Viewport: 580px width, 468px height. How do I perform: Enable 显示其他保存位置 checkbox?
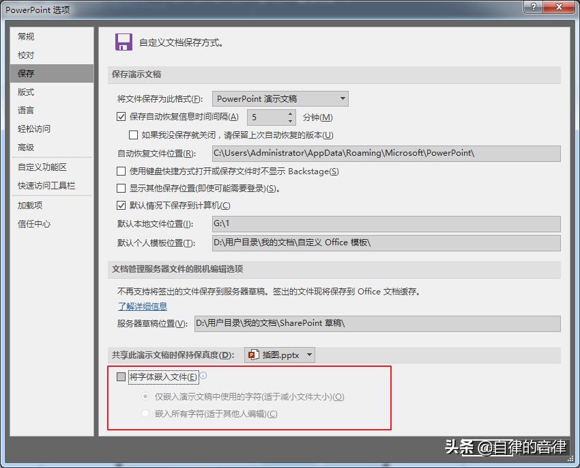pyautogui.click(x=121, y=188)
